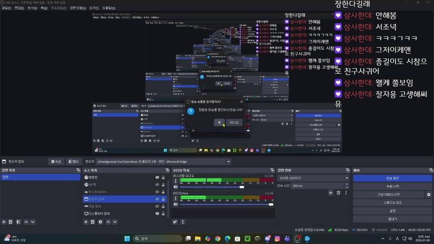434x244 pixels.
Task: Open the 도구 menu in menu bar
Action: [x=94, y=8]
